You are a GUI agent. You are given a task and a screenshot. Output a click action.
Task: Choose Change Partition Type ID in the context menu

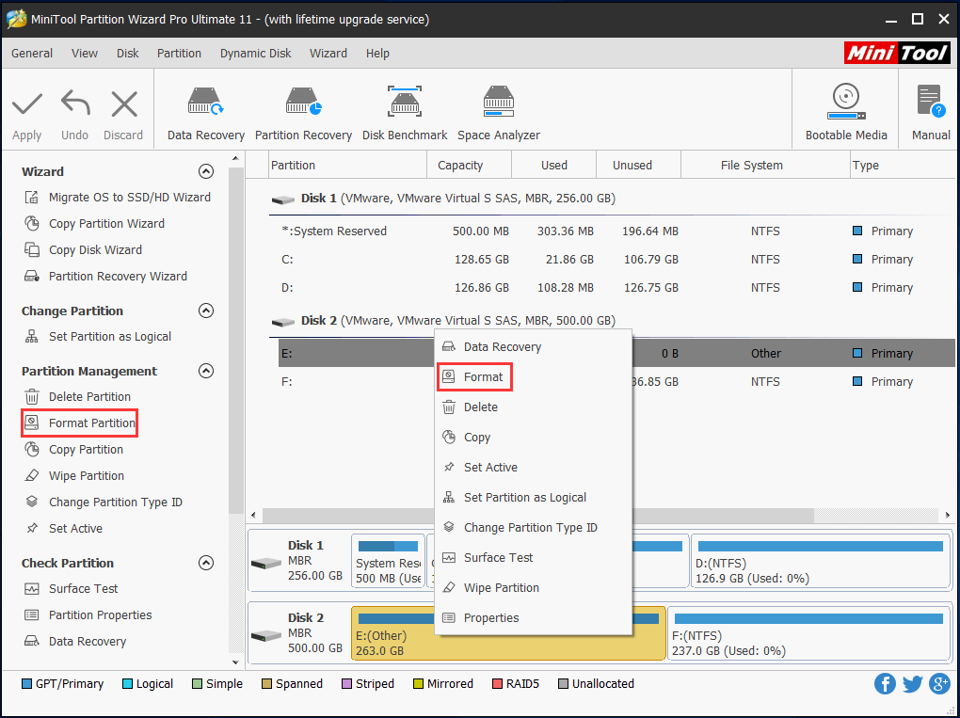[x=533, y=528]
